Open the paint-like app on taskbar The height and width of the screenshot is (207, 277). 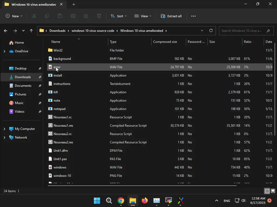coord(168,201)
